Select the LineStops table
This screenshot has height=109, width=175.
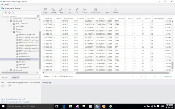click(23, 62)
